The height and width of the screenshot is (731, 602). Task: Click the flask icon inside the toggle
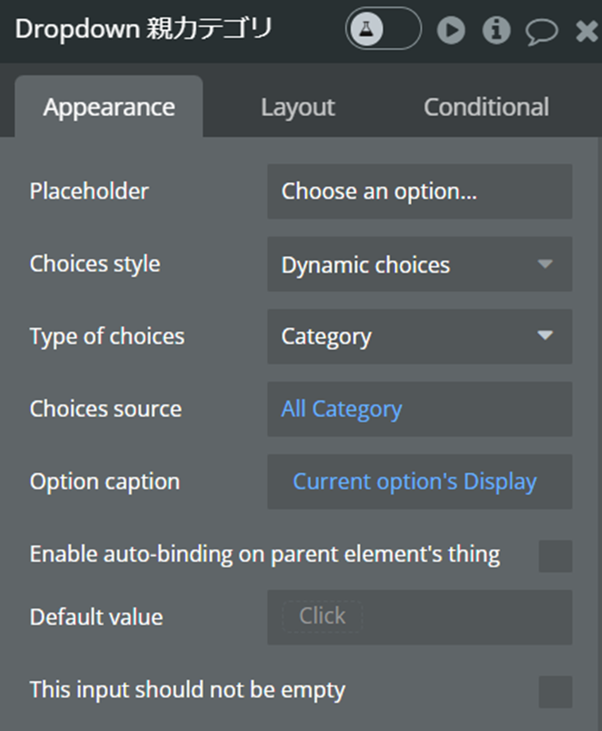point(366,29)
